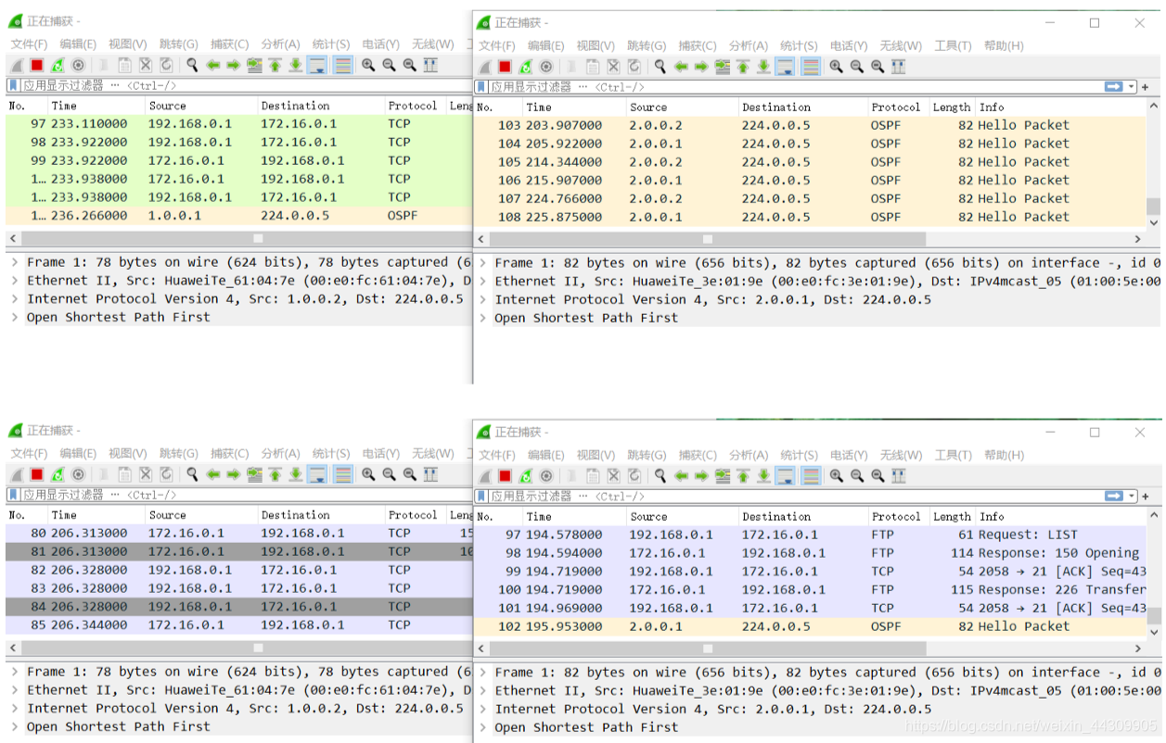Close capture file icon in window listing packet 103
Image resolution: width=1166 pixels, height=743 pixels.
[x=613, y=67]
